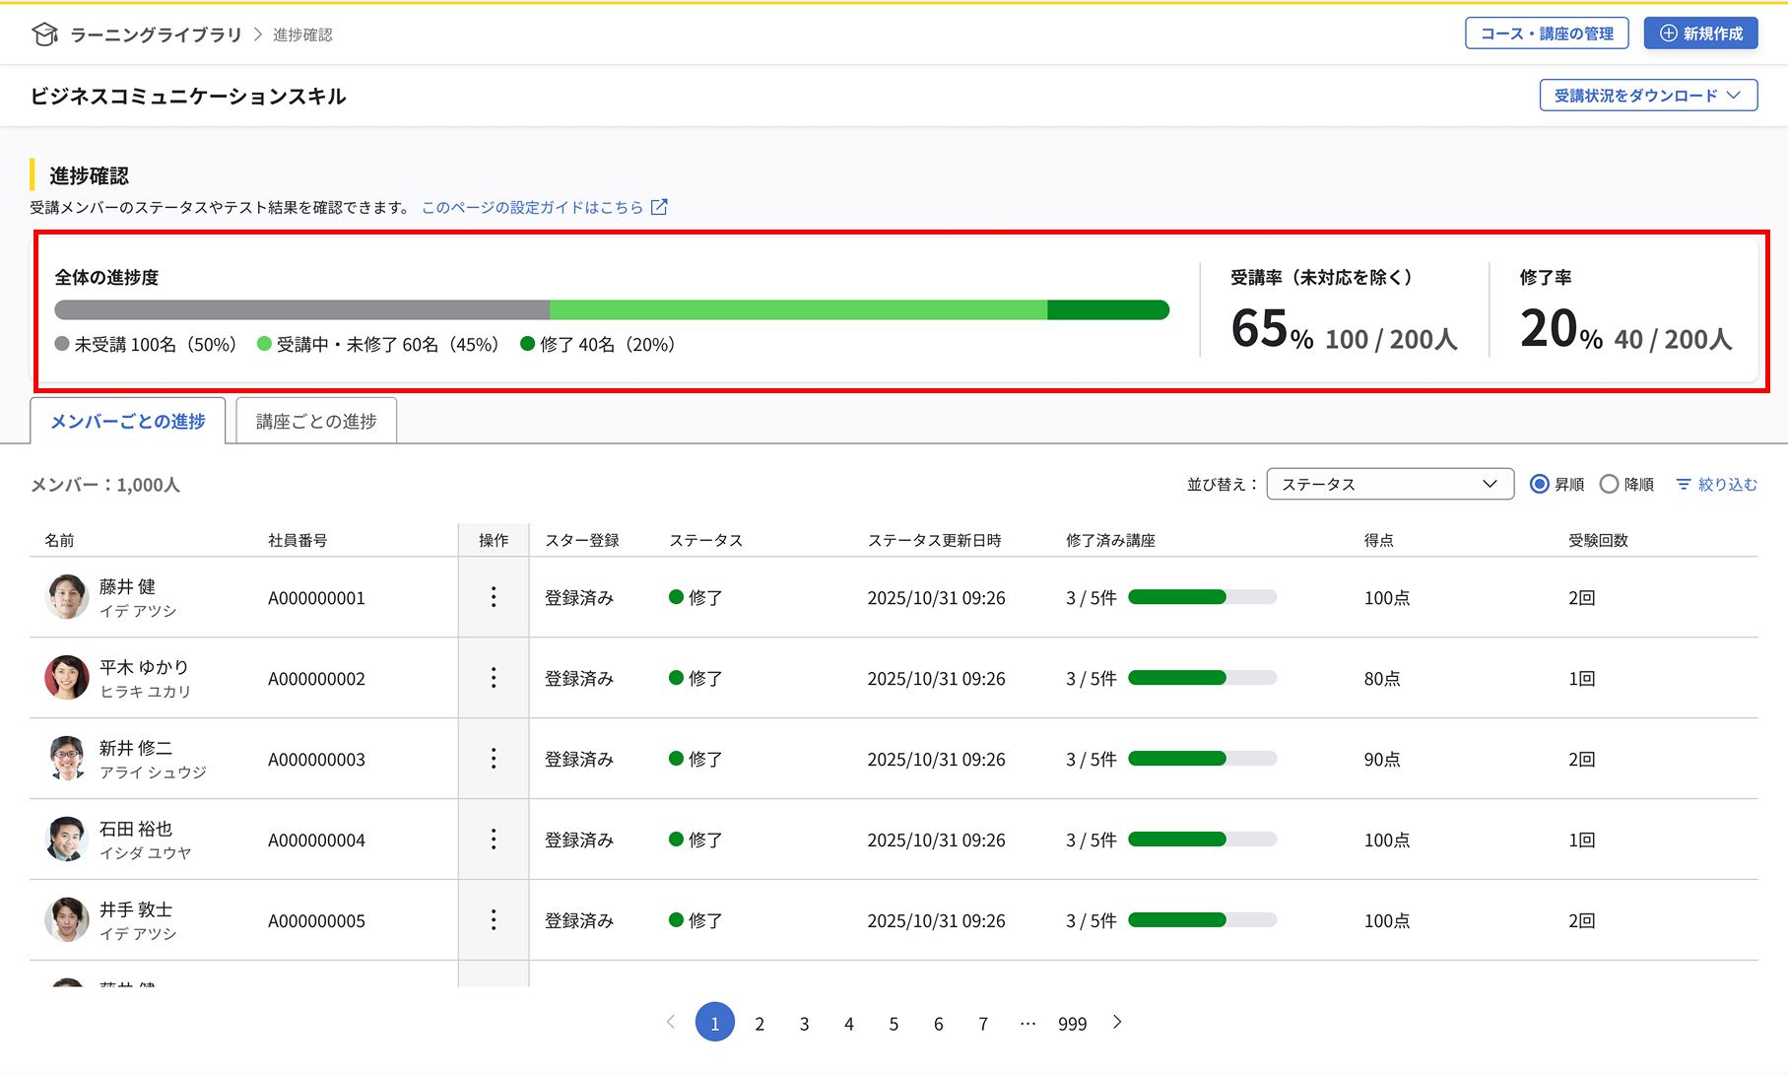Image resolution: width=1788 pixels, height=1075 pixels.
Task: Open actions menu for 石田 裕也
Action: (494, 840)
